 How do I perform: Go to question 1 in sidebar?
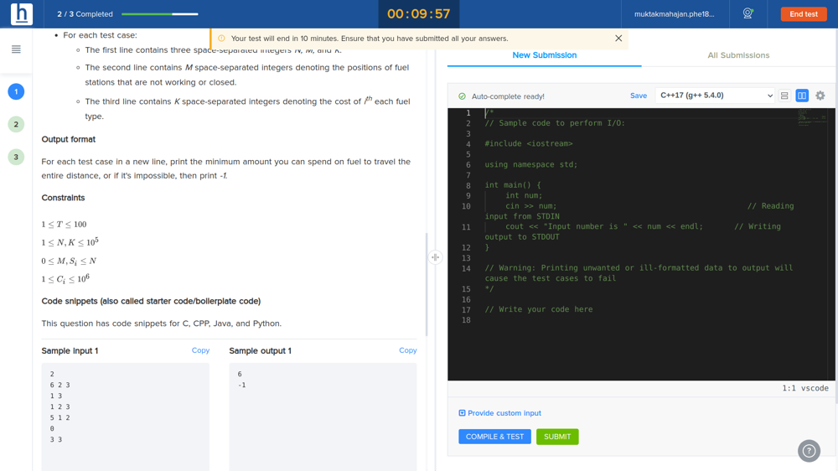click(x=16, y=92)
